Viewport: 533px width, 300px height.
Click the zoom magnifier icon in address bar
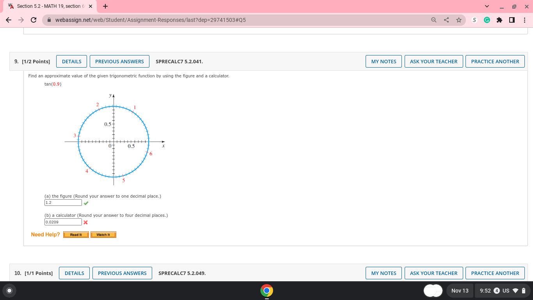(433, 20)
